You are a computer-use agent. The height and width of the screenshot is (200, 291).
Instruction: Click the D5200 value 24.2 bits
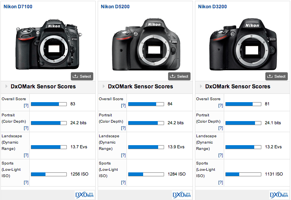coord(176,123)
